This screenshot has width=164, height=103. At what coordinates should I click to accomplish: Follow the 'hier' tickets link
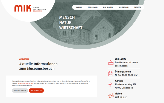coord(125,97)
